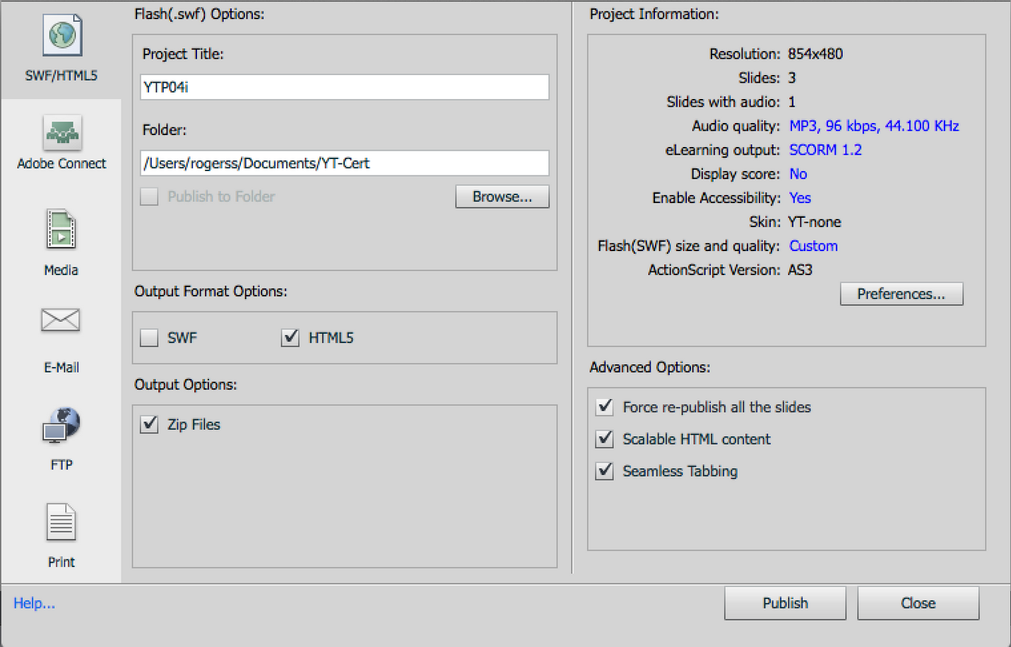Toggle the Zip Files checkbox
This screenshot has width=1011, height=647.
point(149,424)
